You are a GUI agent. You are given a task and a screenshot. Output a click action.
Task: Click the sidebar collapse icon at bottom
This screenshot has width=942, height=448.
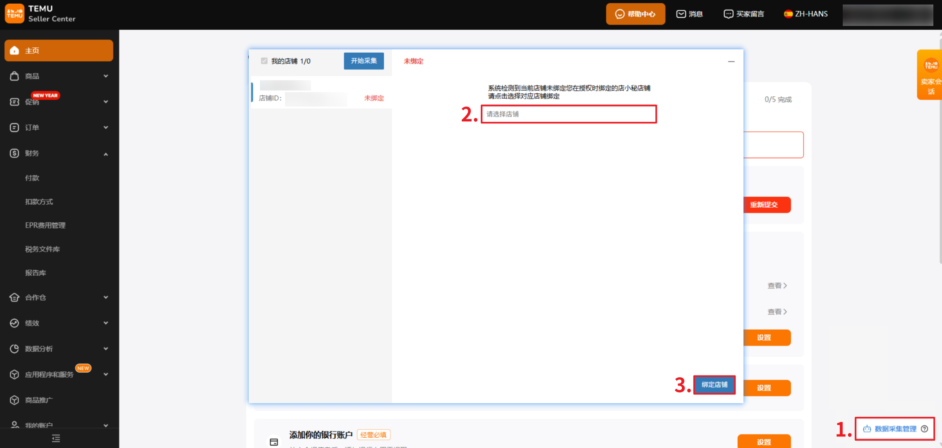pyautogui.click(x=56, y=438)
